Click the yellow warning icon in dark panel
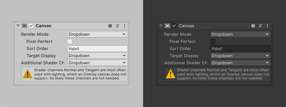 pos(171,74)
